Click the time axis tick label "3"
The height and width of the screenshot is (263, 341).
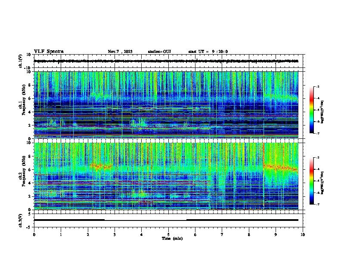(x=115, y=235)
